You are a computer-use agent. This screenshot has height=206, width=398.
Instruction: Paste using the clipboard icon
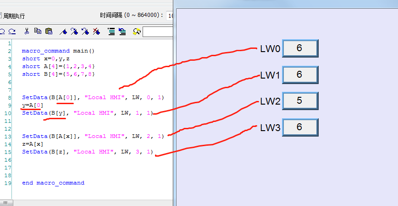point(49,32)
